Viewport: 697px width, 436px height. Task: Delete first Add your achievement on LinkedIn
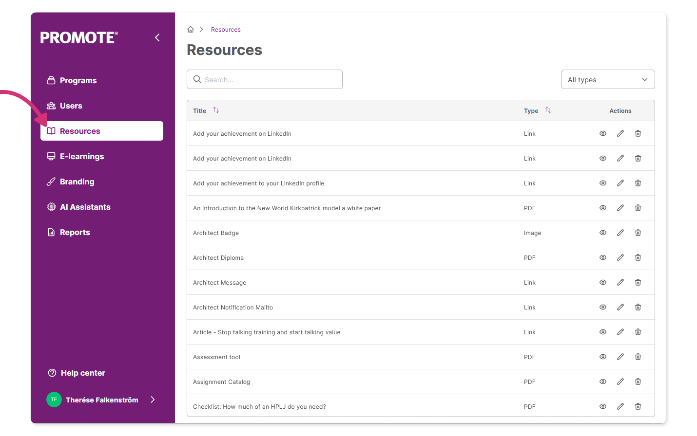[638, 133]
